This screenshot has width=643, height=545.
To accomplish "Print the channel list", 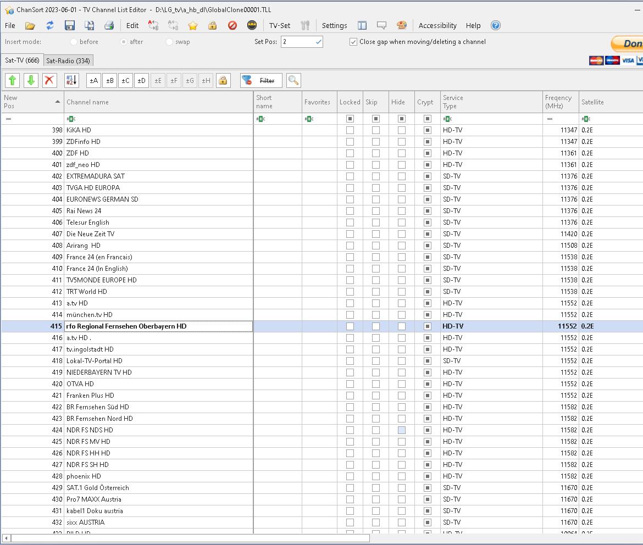I will point(109,25).
